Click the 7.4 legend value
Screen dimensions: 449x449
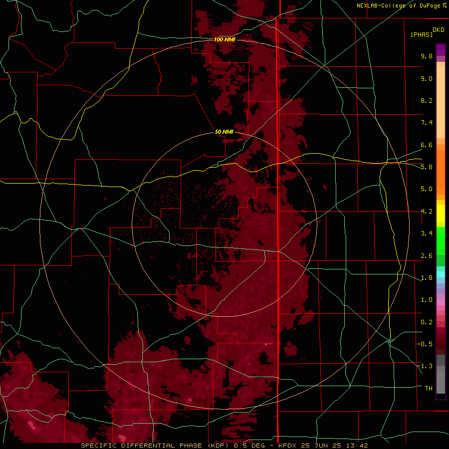427,123
